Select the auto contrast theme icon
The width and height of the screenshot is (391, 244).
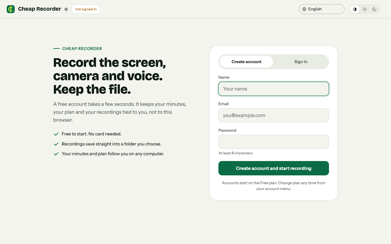(355, 9)
